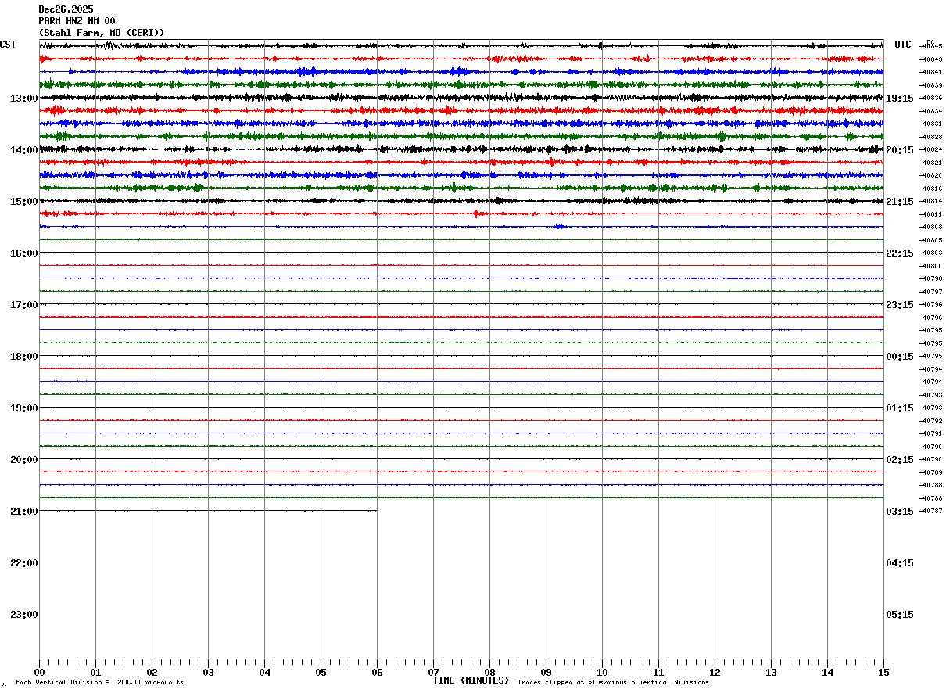
Task: Click the DC offset value -40841
Action: (x=930, y=72)
